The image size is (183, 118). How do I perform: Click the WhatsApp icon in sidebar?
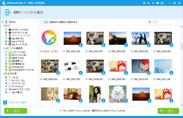[x=10, y=67]
